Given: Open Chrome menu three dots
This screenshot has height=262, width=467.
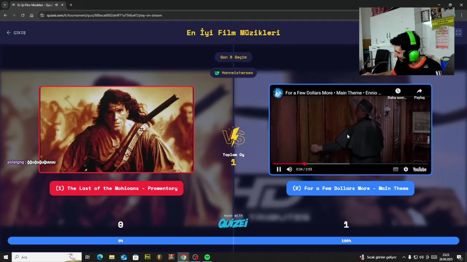Looking at the screenshot, I should click(462, 15).
